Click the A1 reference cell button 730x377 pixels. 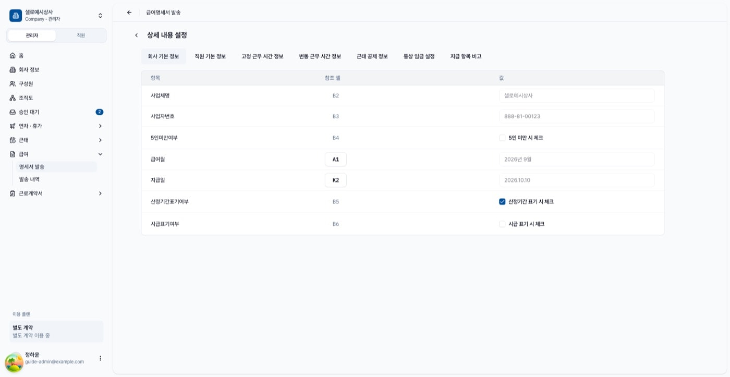point(336,159)
